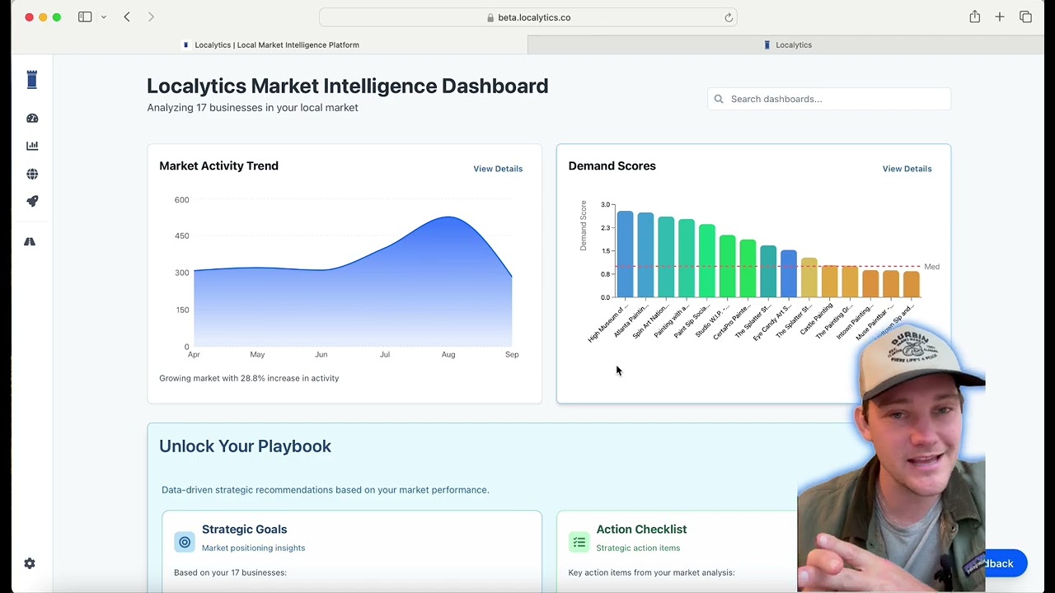Viewport: 1055px width, 593px height.
Task: Click 'Strategic action items' subtitle
Action: [x=638, y=548]
